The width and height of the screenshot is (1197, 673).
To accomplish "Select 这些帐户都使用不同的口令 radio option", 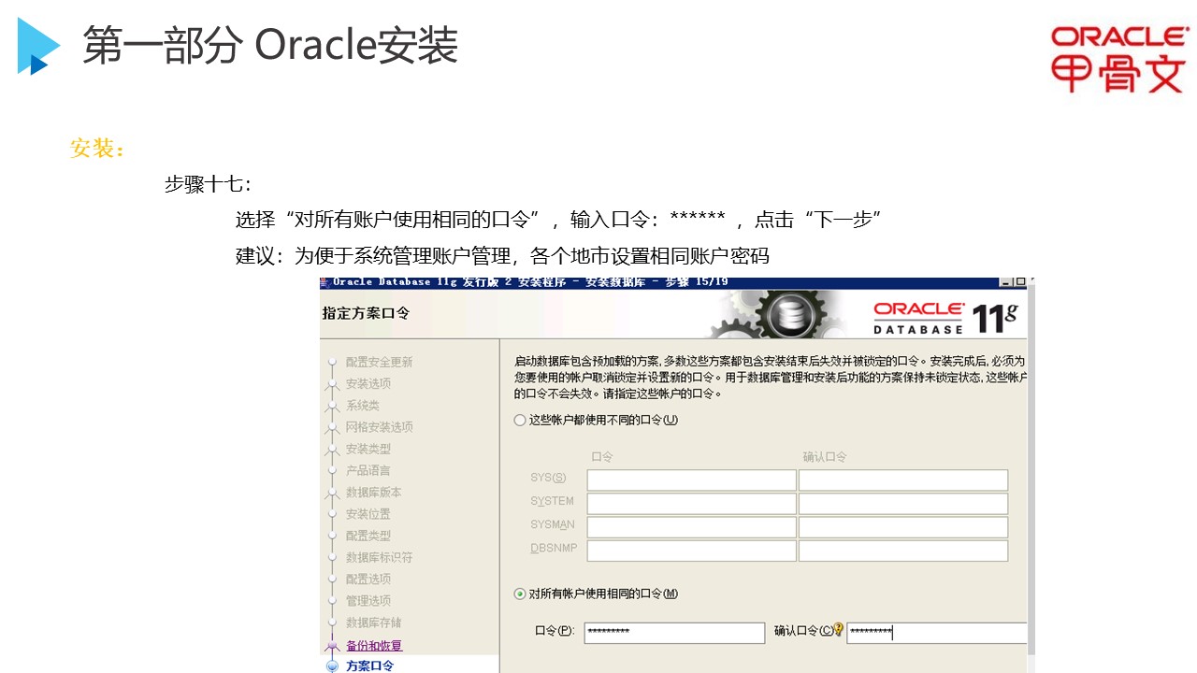I will click(520, 421).
